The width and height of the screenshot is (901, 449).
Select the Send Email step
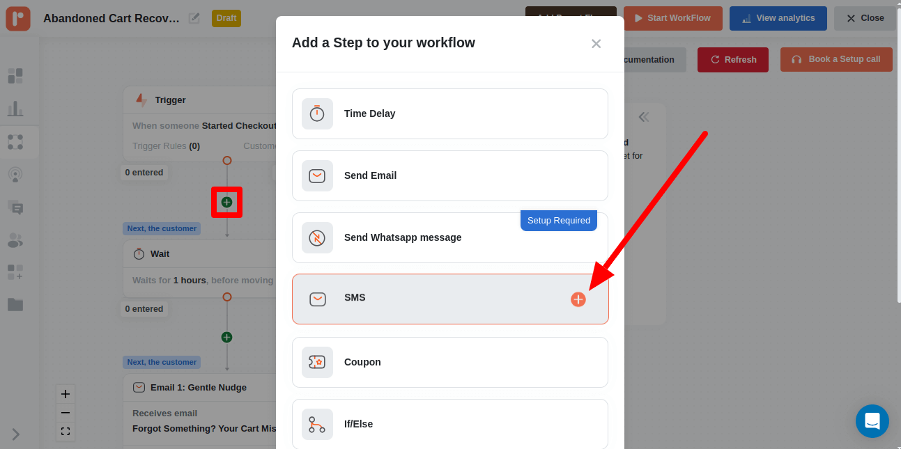[450, 175]
